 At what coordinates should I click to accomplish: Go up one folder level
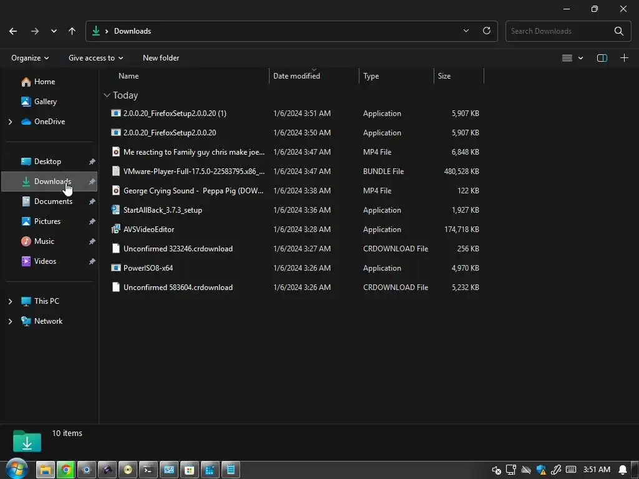pyautogui.click(x=72, y=31)
